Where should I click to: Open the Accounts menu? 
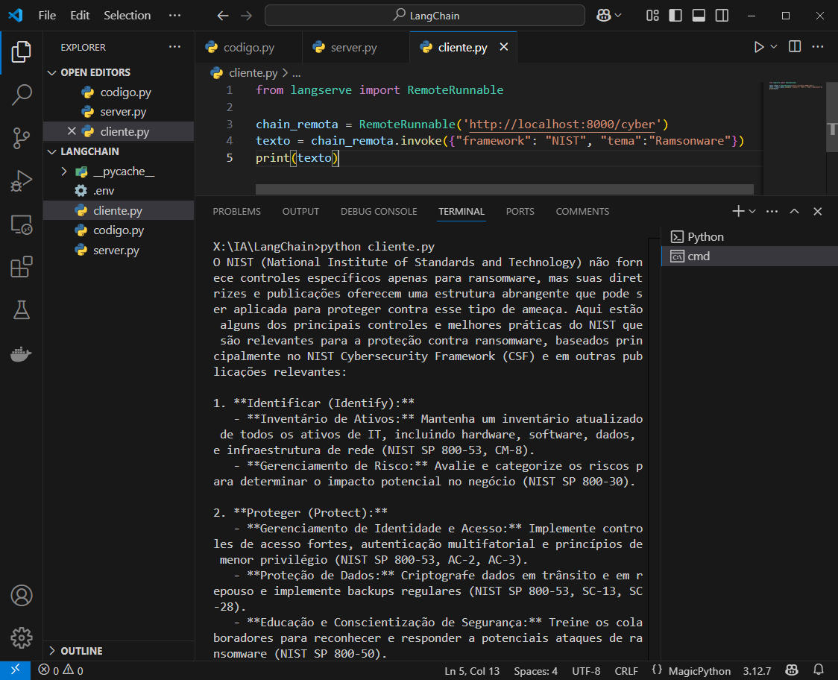22,595
